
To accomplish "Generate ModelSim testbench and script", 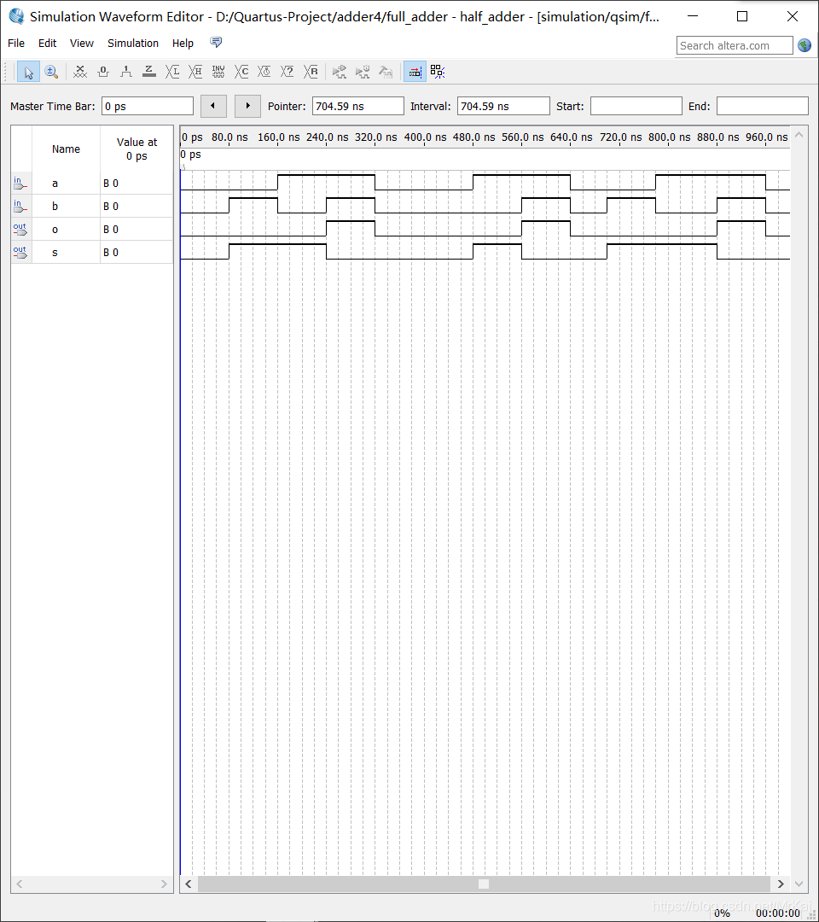I will coord(386,72).
